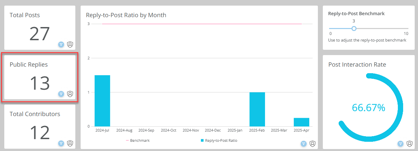Click the Public Replies value 13

click(x=40, y=83)
